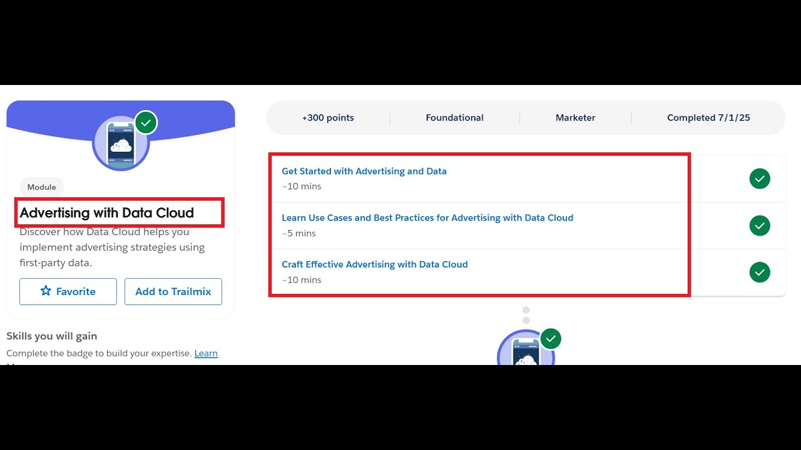This screenshot has width=801, height=450.
Task: Click green checkmark on bottom badge
Action: [x=551, y=339]
